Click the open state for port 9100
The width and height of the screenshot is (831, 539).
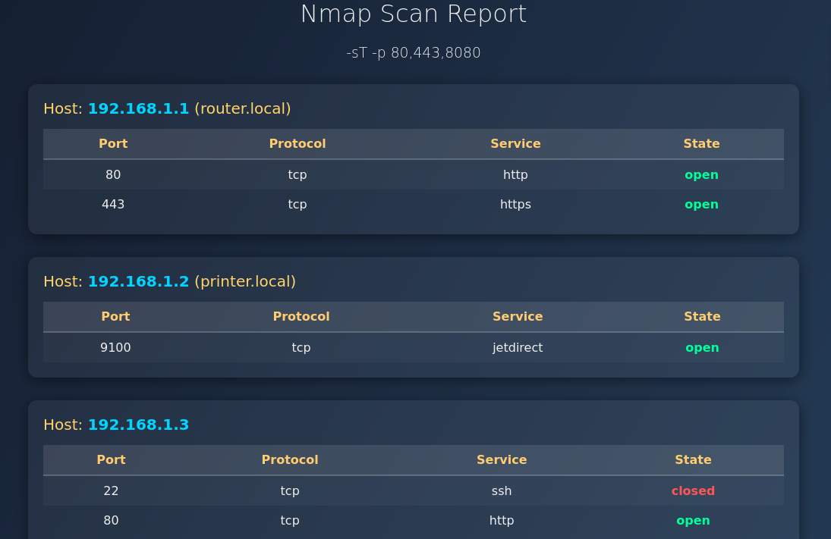pos(702,348)
